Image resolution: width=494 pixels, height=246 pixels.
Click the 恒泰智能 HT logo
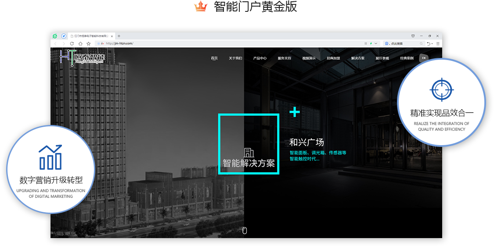point(82,57)
